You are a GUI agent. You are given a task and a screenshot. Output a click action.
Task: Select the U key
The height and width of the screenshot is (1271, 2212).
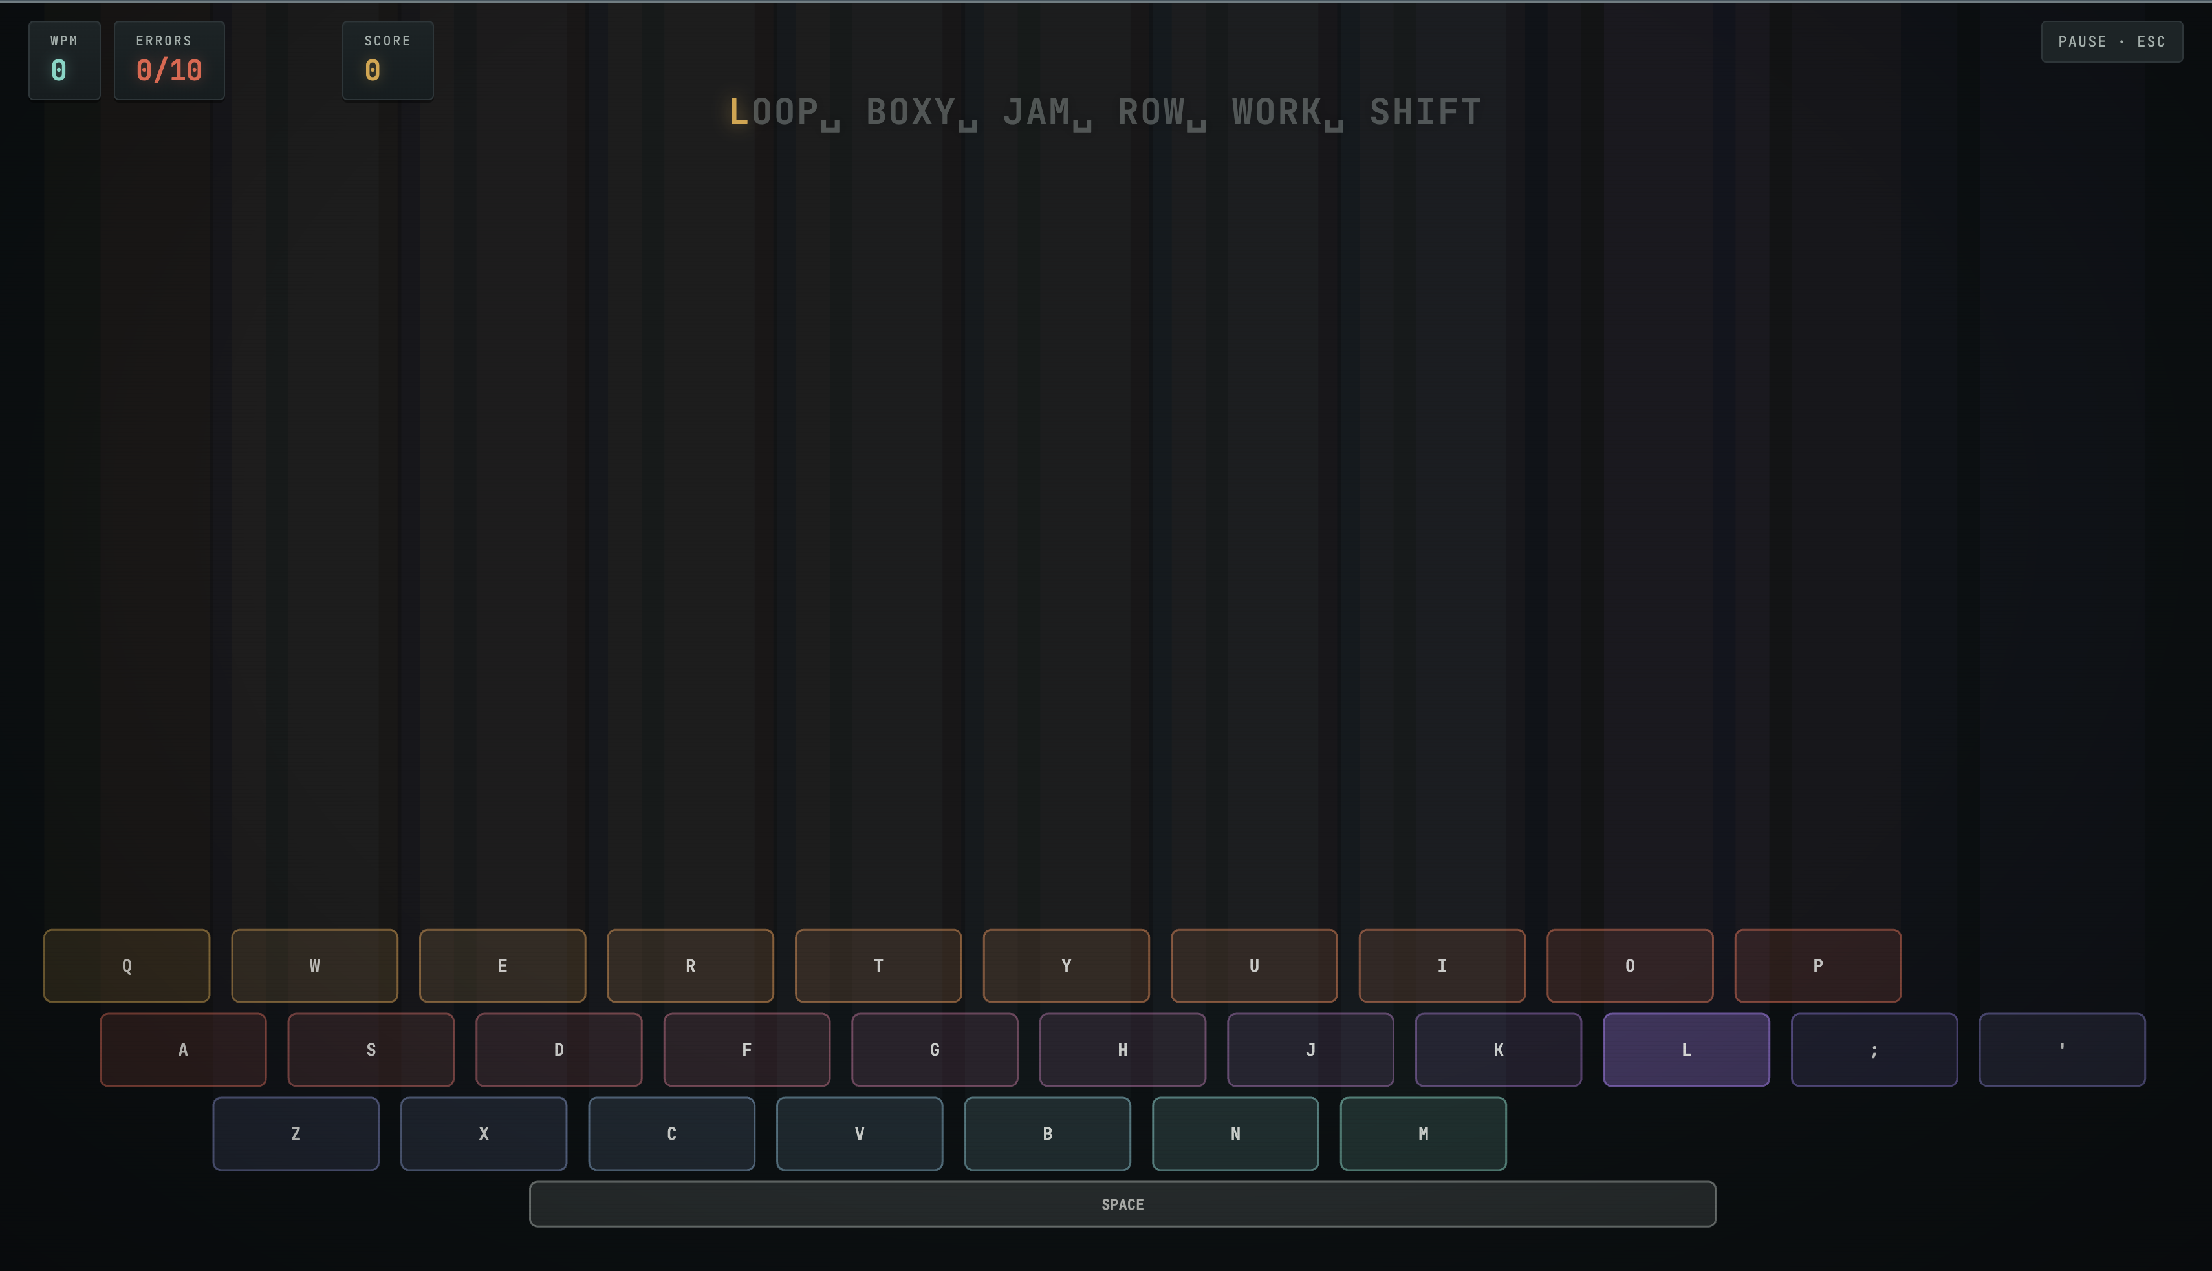coord(1254,965)
